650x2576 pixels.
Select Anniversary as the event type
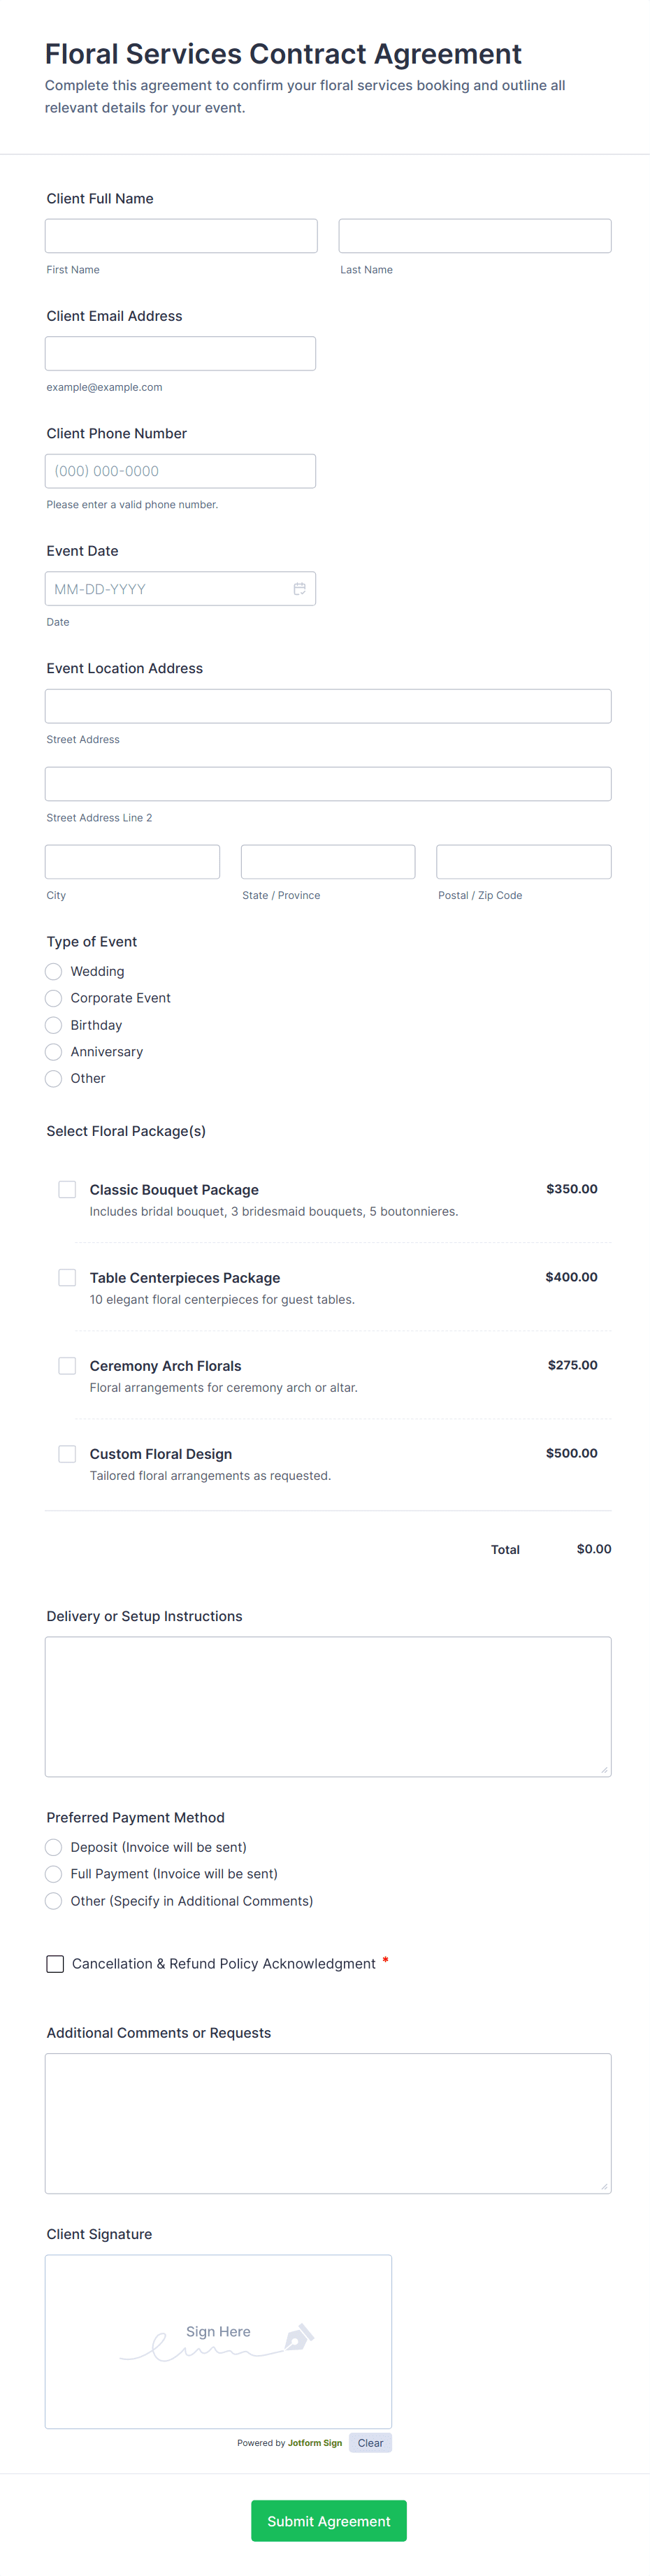pos(54,1052)
